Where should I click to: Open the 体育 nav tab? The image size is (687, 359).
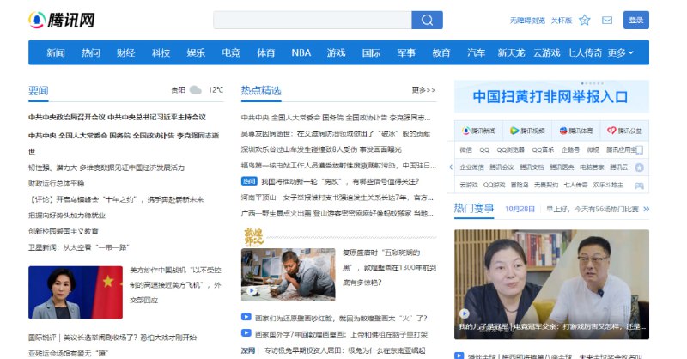pos(266,52)
